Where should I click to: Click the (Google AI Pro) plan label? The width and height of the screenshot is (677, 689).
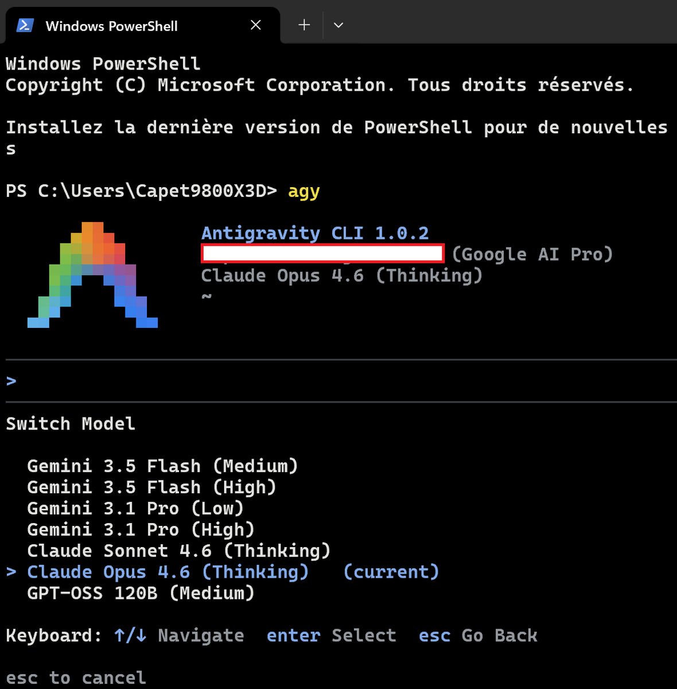click(532, 254)
